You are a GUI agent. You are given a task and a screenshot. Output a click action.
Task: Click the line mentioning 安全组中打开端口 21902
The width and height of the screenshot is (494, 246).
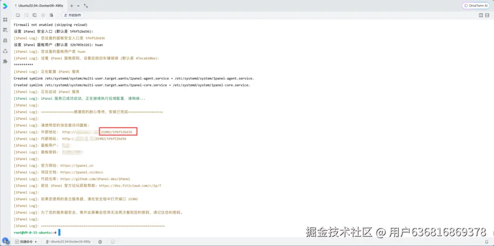coord(76,199)
